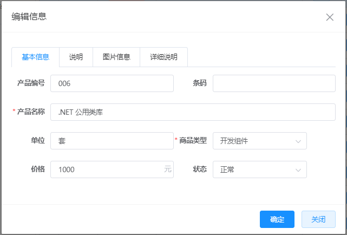Screen dimensions: 347x235
Task: Confirm changes with the 确定 button
Action: coord(277,219)
